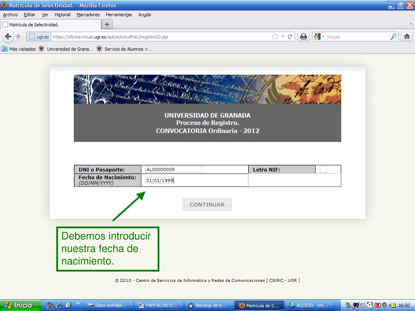Click the ugr.es site identity button
The height and width of the screenshot is (311, 415).
coord(39,37)
